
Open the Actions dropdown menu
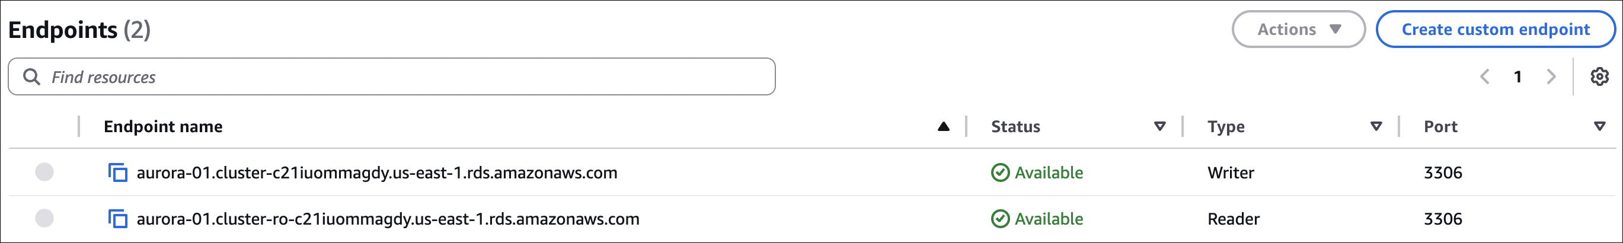pos(1298,30)
